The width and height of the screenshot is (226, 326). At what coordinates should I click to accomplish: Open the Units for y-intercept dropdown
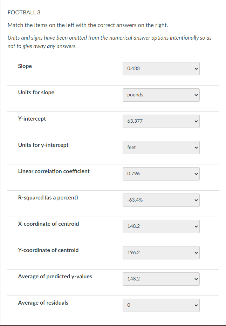tap(161, 147)
